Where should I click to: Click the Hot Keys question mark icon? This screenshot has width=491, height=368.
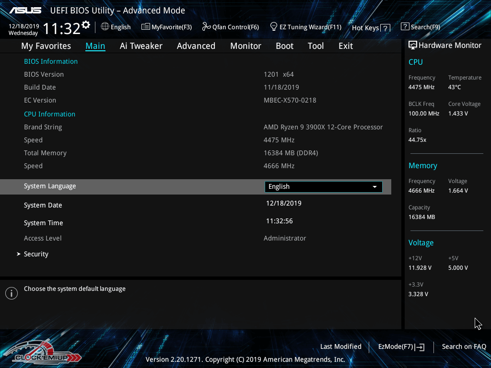[385, 28]
